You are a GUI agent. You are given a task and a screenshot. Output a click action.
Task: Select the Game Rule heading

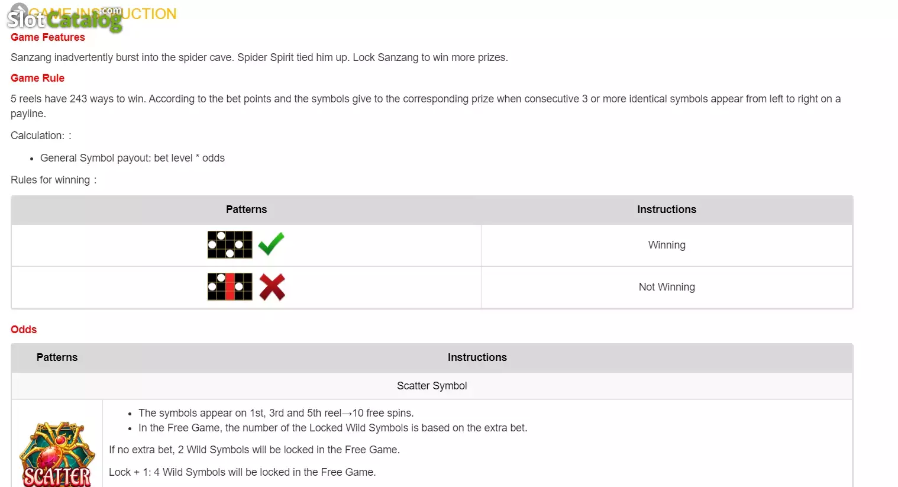37,78
